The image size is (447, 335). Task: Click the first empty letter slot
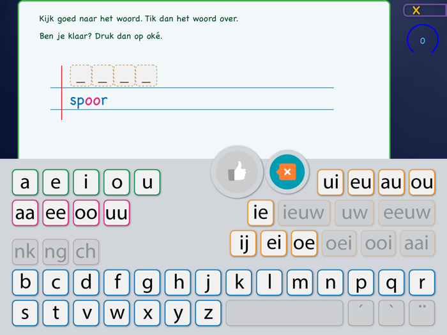80,75
